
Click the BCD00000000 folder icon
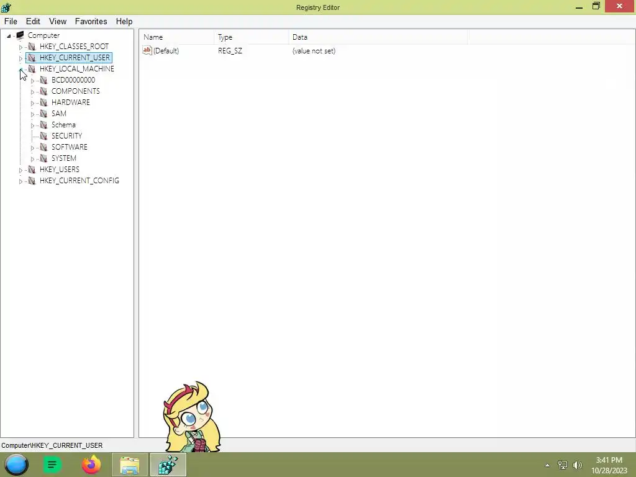(x=43, y=80)
